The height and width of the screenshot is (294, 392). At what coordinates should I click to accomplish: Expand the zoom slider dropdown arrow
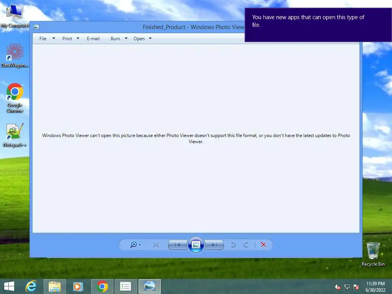(140, 245)
